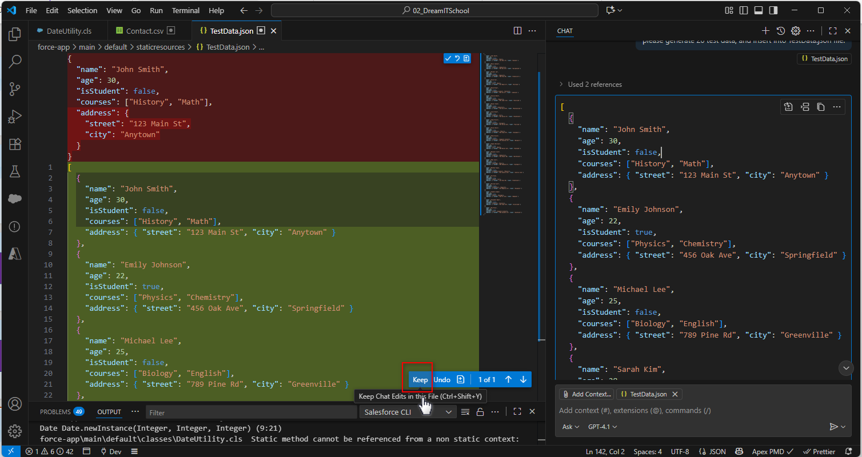The width and height of the screenshot is (862, 457).
Task: Open Salesforce cloud icon in activity bar
Action: [x=15, y=199]
